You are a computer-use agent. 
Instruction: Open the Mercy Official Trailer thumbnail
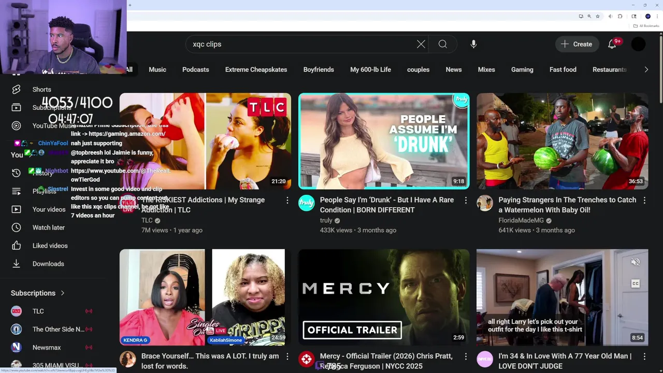tap(384, 297)
